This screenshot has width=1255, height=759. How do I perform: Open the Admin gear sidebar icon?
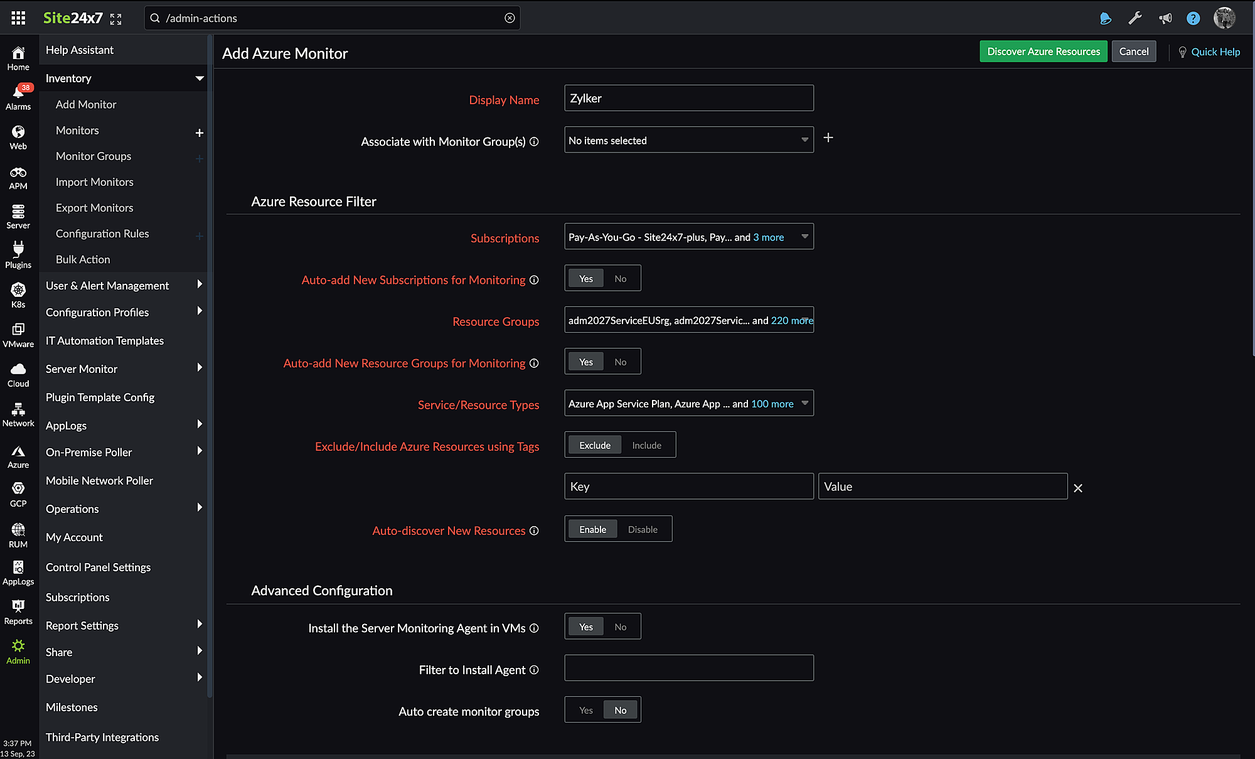(18, 652)
